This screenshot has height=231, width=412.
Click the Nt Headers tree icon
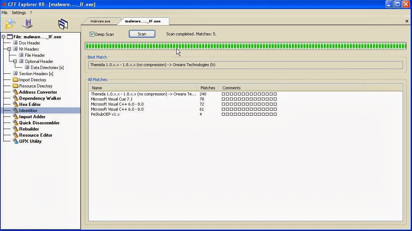[x=16, y=49]
